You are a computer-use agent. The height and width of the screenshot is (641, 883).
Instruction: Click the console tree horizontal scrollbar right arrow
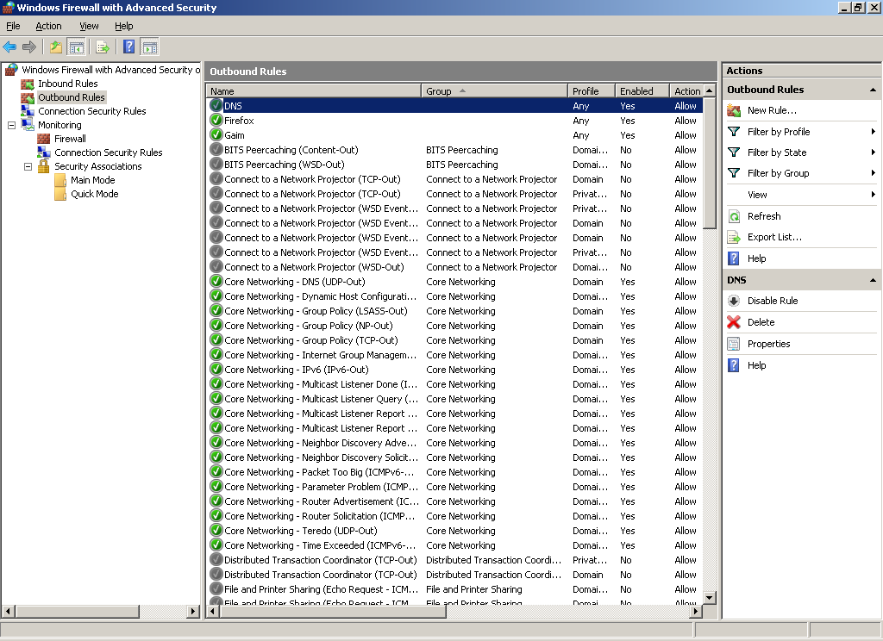[x=193, y=611]
